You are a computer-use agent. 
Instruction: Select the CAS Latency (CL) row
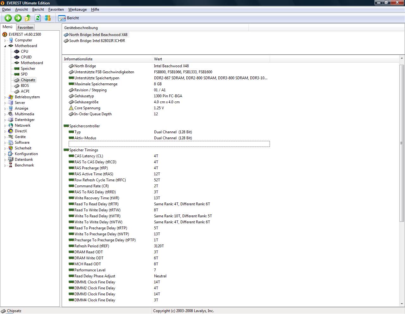(x=169, y=156)
